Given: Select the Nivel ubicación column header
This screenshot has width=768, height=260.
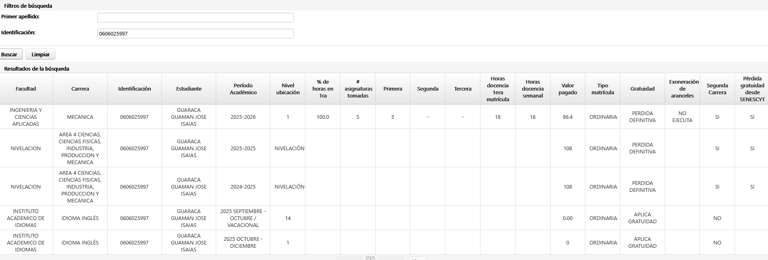Looking at the screenshot, I should 288,89.
